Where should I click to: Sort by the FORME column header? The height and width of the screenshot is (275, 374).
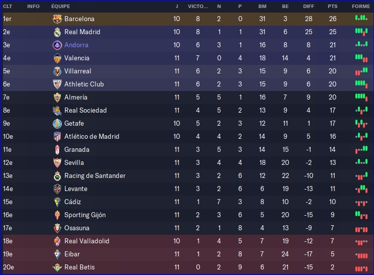coord(360,6)
